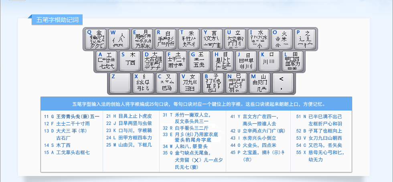Click the line 爱头豹尾舟字底
The image size is (393, 182).
click(193, 140)
